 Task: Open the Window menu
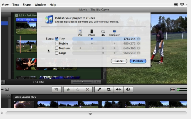tap(40, 5)
